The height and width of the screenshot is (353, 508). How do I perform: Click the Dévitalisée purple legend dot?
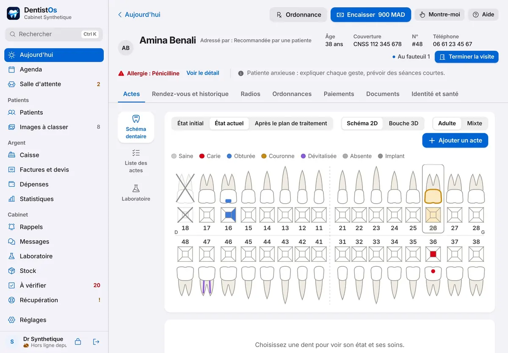pyautogui.click(x=303, y=156)
